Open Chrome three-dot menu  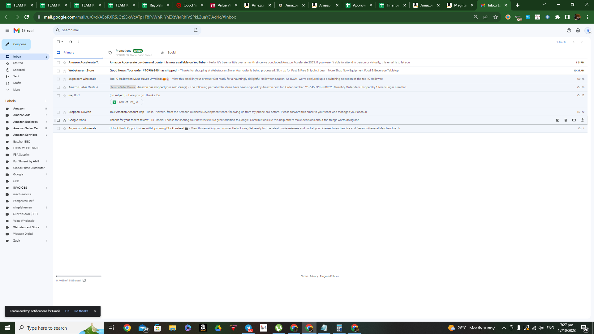pos(587,17)
